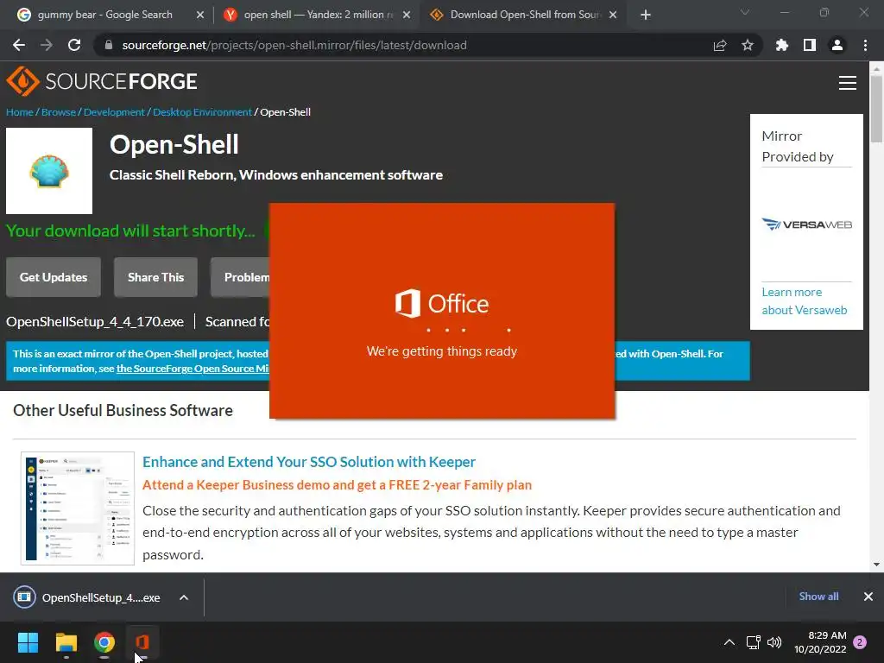Click the browser forward arrow
Screen dimensions: 884x663
pyautogui.click(x=47, y=45)
